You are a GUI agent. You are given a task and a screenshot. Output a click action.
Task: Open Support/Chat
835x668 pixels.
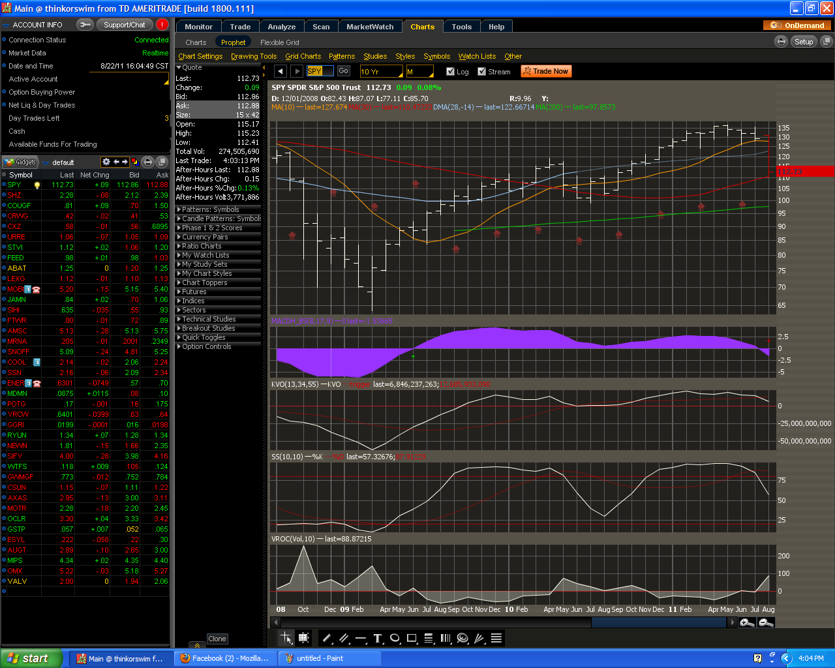[x=124, y=25]
